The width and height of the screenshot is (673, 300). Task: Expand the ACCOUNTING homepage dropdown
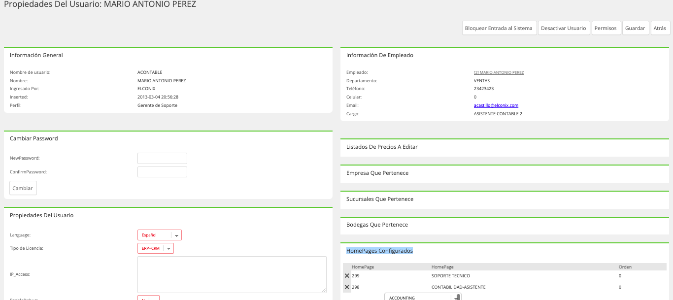423,297
